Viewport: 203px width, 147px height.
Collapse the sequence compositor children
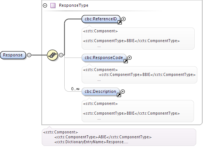pyautogui.click(x=61, y=55)
